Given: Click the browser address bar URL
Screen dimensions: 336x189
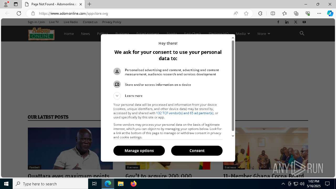Looking at the screenshot, I should 73,13.
